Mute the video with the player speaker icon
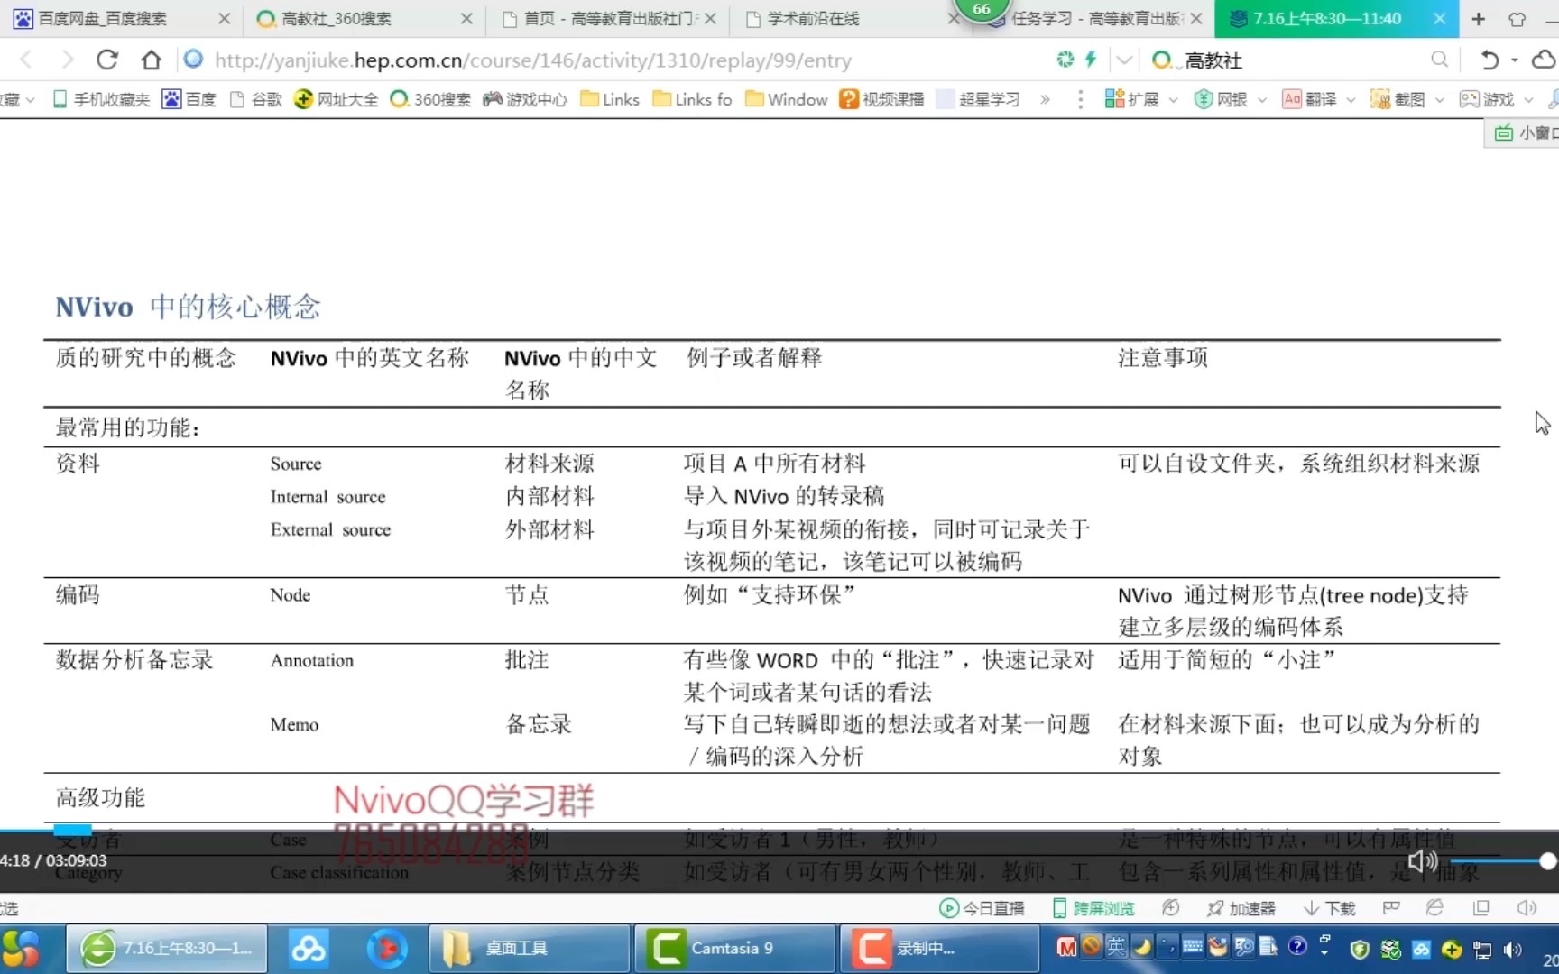 (x=1423, y=861)
